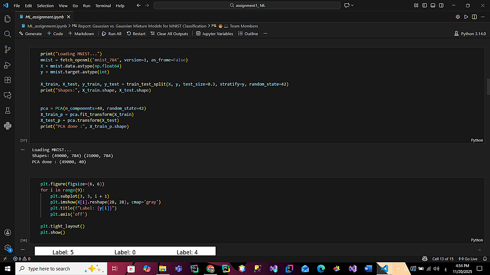Close the ML_assignment.ipynb tab

69,17
